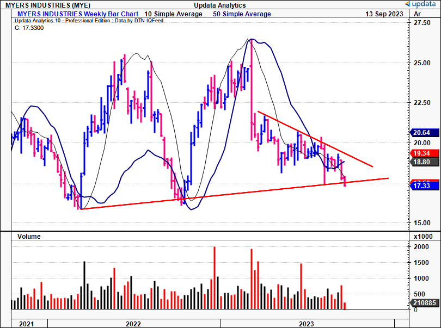Click the red 19.34 price tag
This screenshot has height=328, width=441.
(x=424, y=153)
